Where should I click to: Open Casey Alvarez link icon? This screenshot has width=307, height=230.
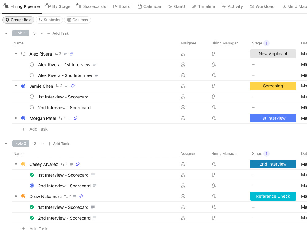78,164
